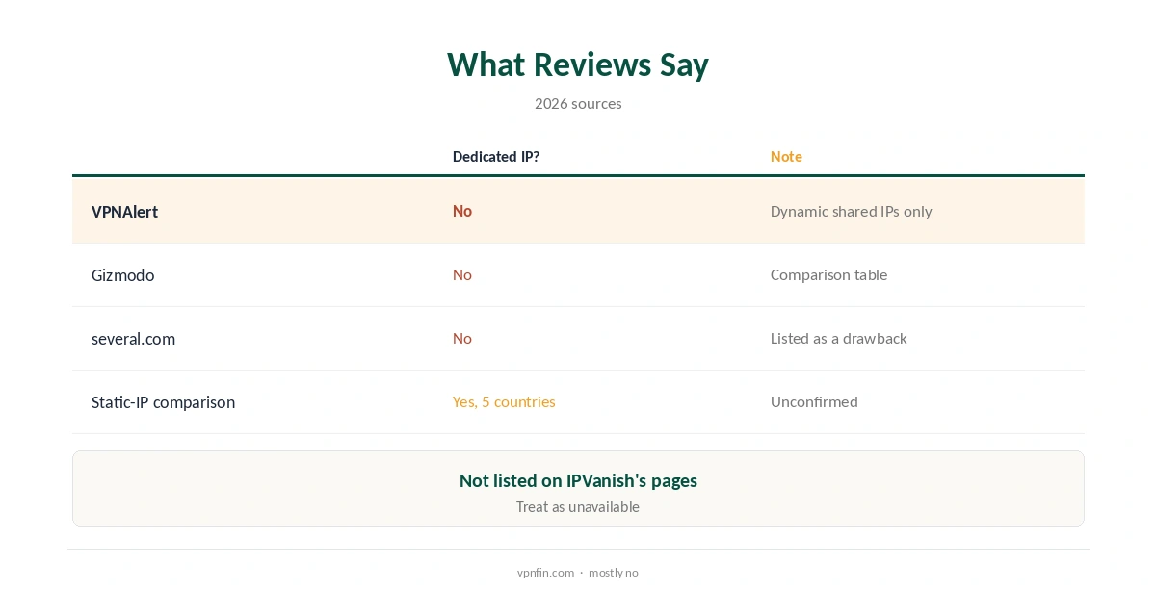Click the "Note" column header

786,157
